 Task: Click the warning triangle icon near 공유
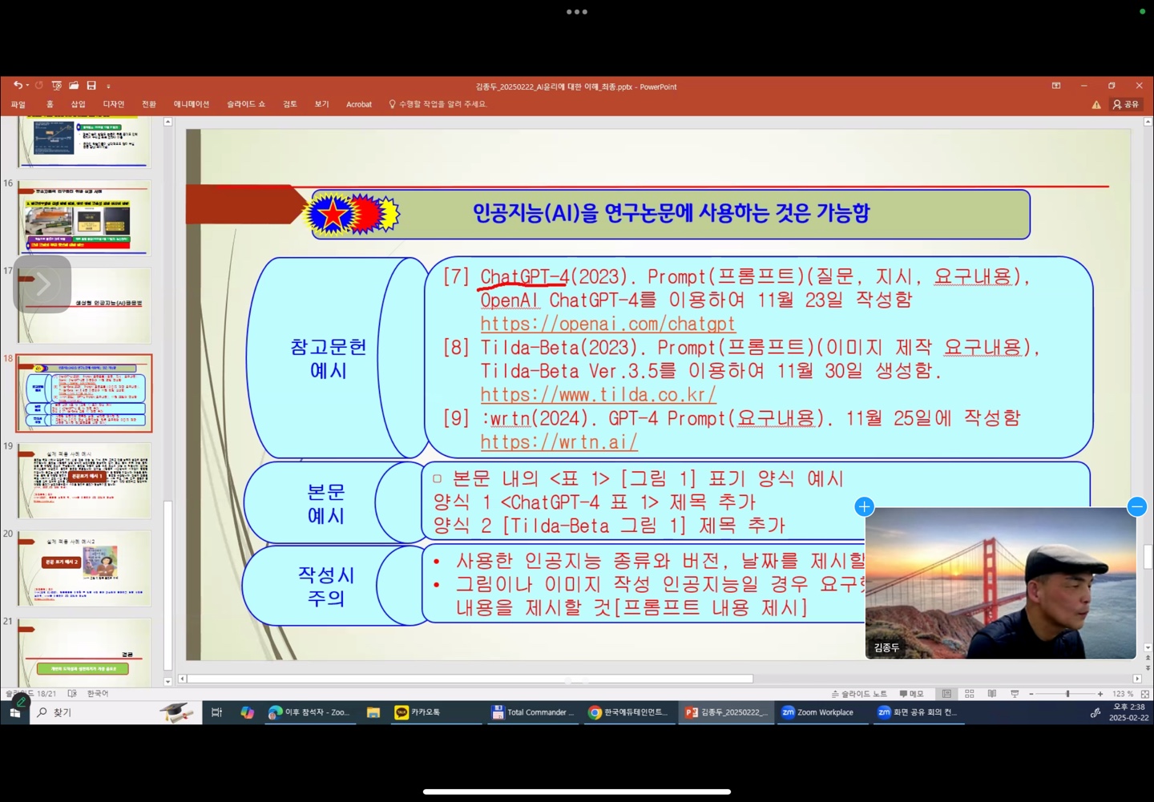click(x=1096, y=104)
